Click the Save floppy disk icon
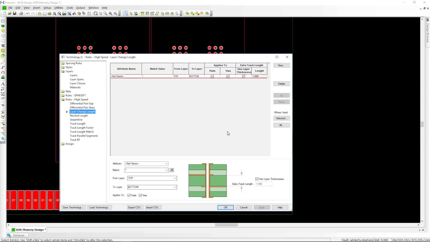430x242 pixels. click(14, 13)
